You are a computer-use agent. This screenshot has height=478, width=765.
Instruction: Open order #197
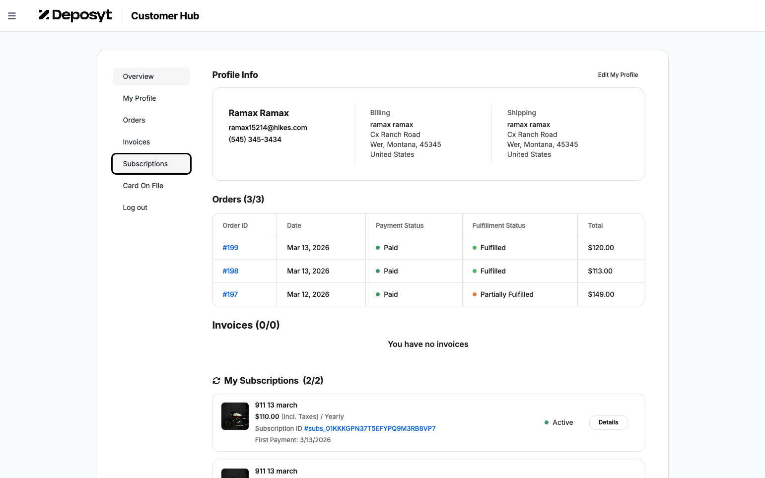pyautogui.click(x=230, y=294)
